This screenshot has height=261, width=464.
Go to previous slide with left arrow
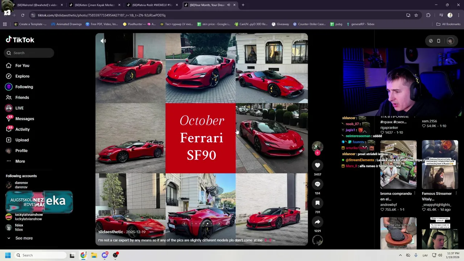pyautogui.click(x=184, y=224)
